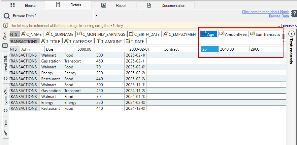Dismiss hint via 'I already k...' link
Screen dimensions: 297x145
287,25
